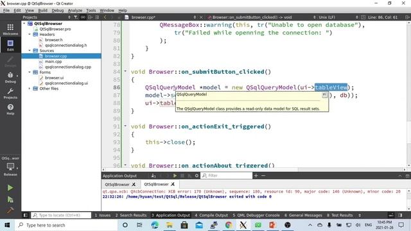This screenshot has height=231, width=411.
Task: Open more output panes selector arrows
Action: (x=360, y=216)
